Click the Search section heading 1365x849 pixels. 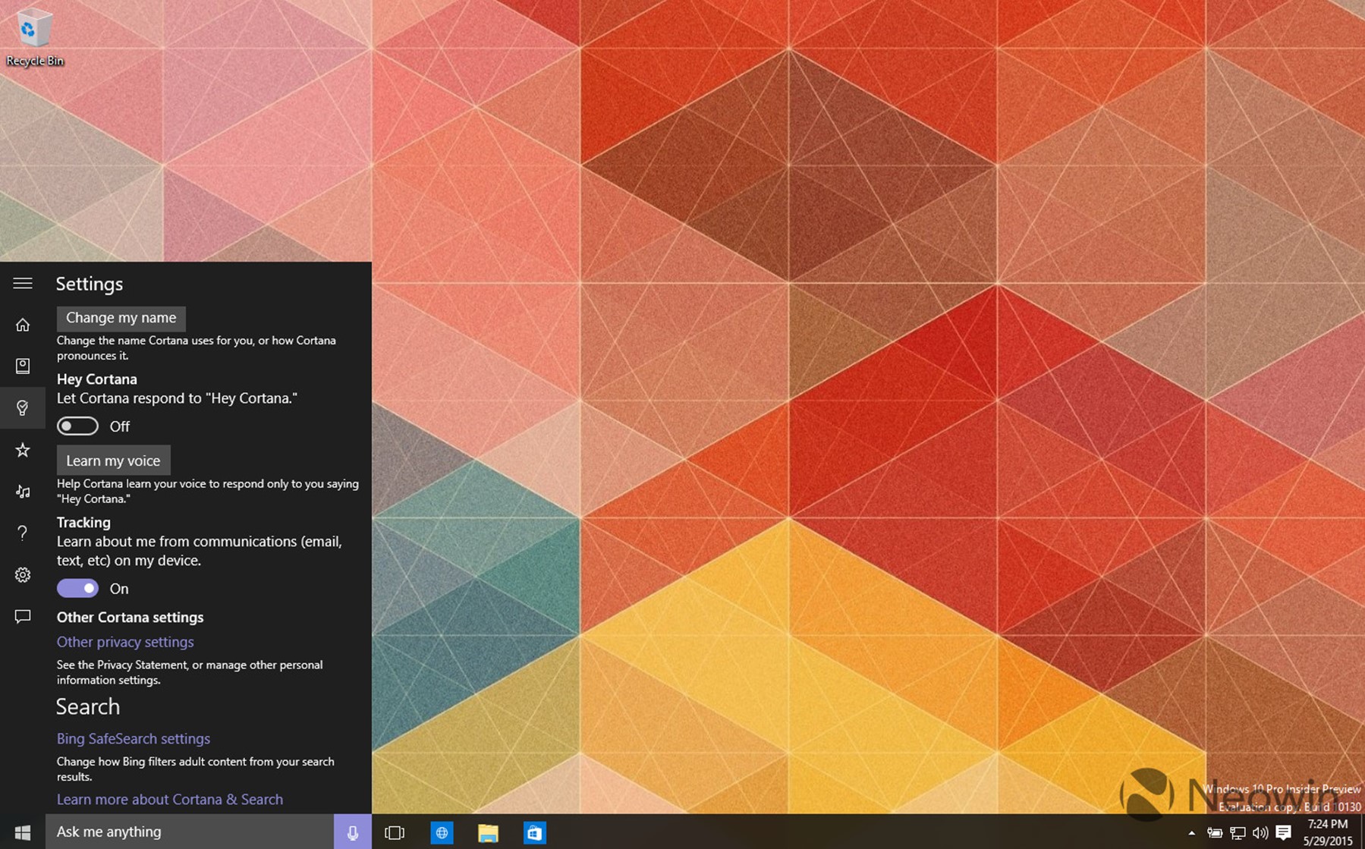coord(88,706)
